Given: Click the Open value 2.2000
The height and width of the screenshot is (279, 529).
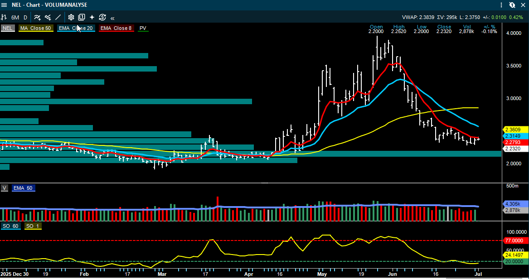Looking at the screenshot, I should [376, 31].
